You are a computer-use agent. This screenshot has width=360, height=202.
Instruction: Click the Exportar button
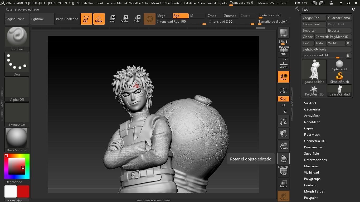tap(339, 31)
